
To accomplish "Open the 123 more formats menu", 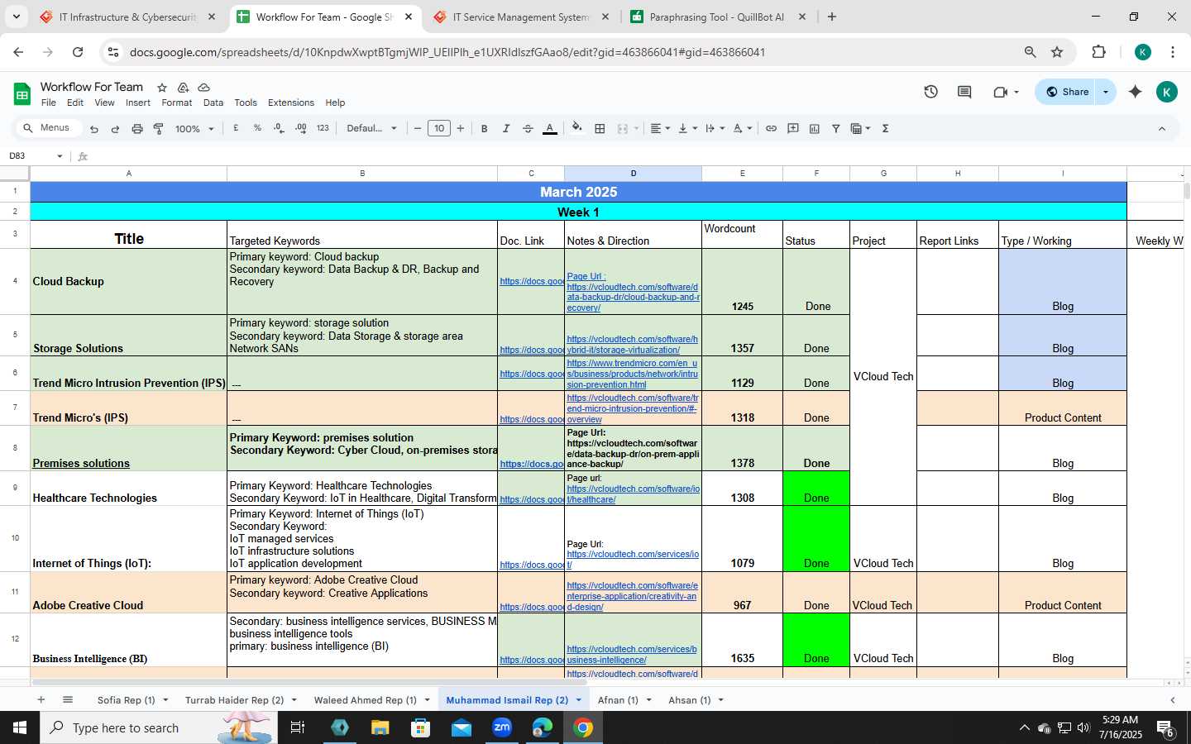I will (323, 128).
